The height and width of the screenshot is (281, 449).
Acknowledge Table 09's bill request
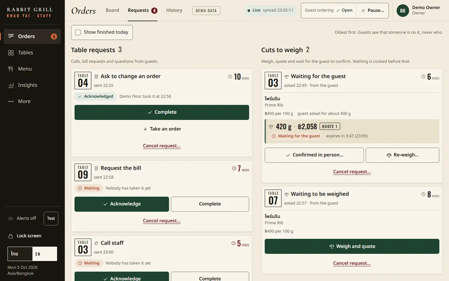[122, 204]
